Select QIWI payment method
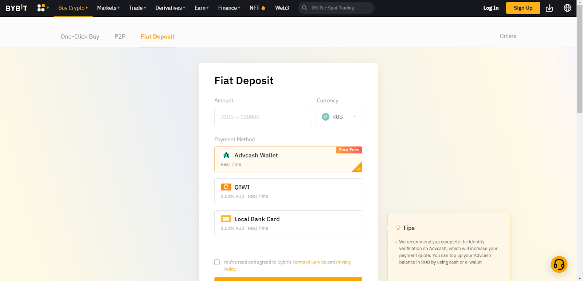This screenshot has height=281, width=583. 288,191
